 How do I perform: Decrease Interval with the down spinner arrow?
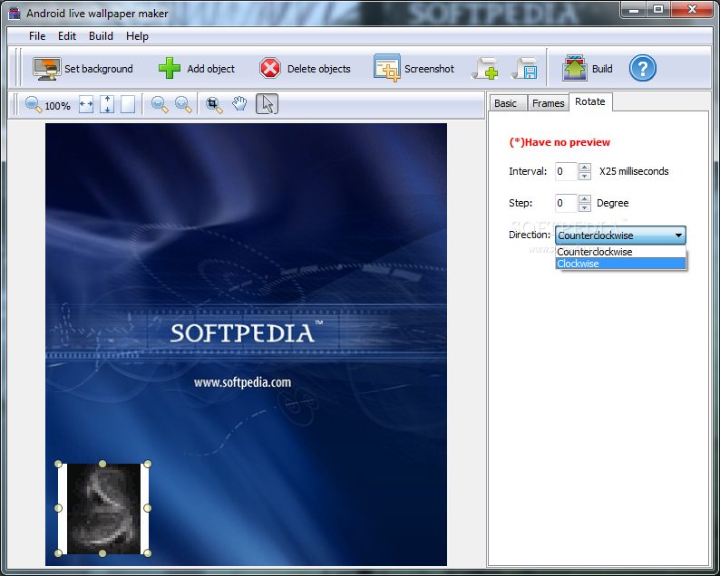[x=585, y=176]
